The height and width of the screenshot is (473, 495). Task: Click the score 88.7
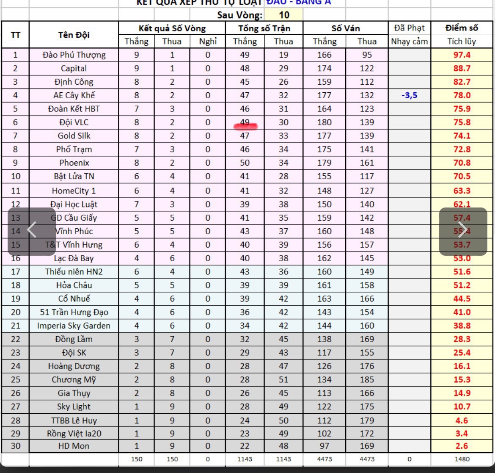(462, 69)
